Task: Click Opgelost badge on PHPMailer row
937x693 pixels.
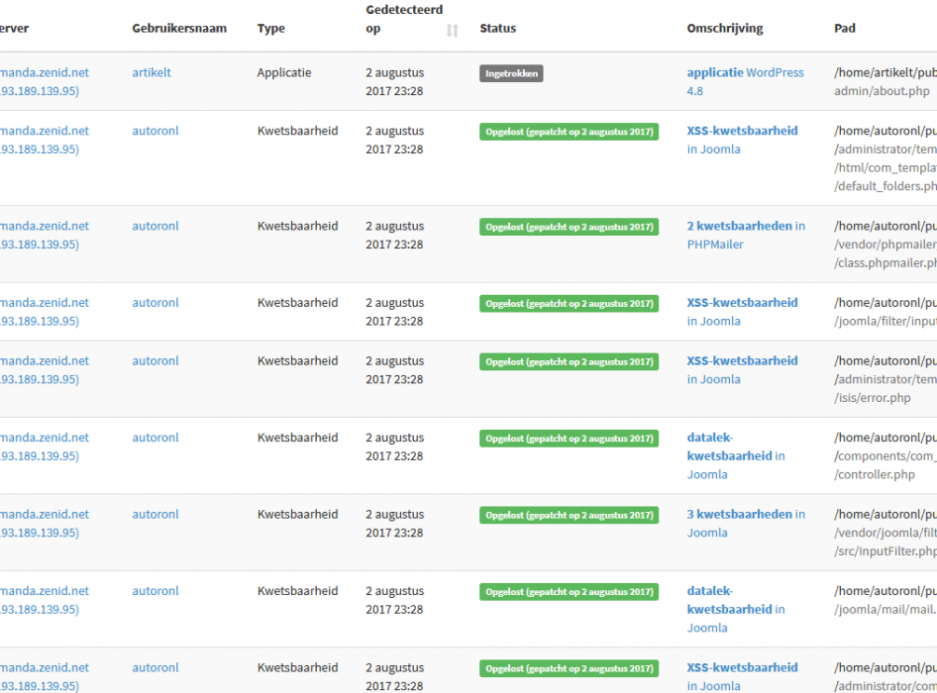Action: [569, 227]
